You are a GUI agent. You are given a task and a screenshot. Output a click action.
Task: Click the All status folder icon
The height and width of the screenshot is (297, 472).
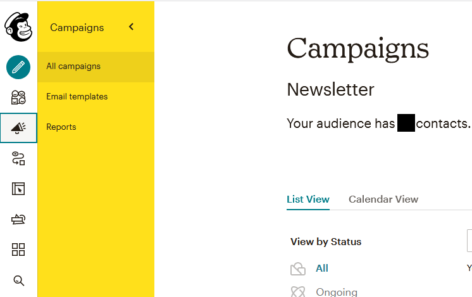[298, 269]
